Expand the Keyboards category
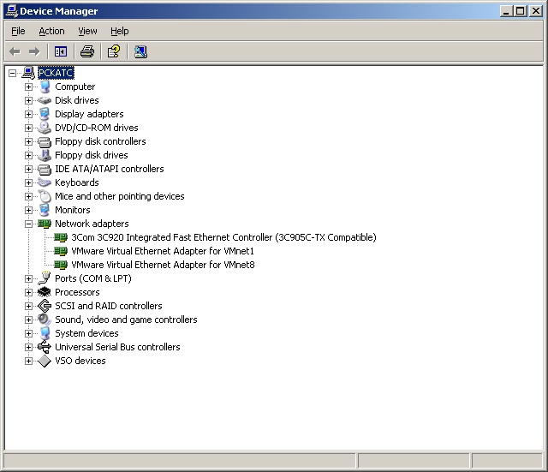This screenshot has width=548, height=472. [28, 182]
